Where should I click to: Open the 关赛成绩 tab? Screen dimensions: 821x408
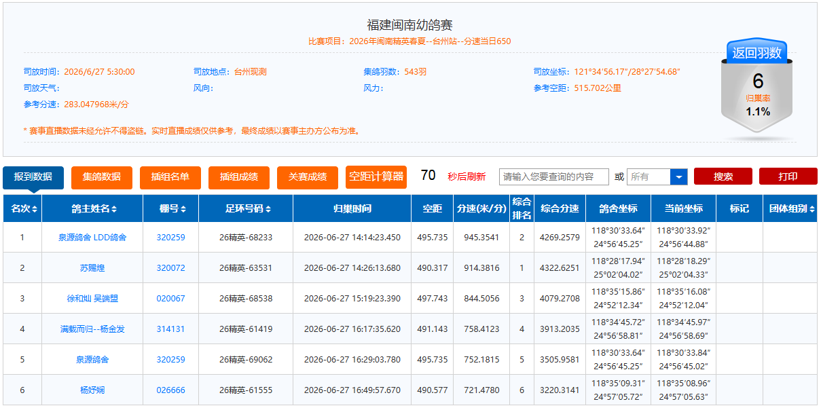pyautogui.click(x=308, y=177)
